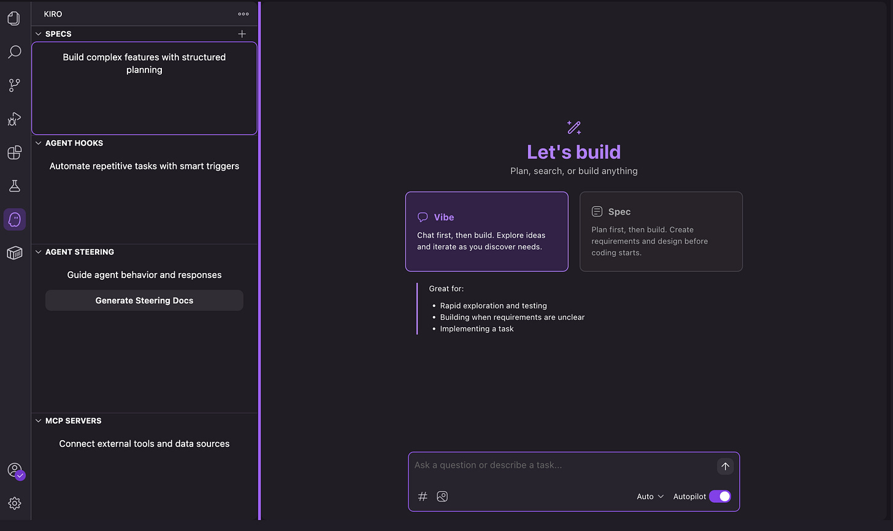Screen dimensions: 893x531
Task: Click 'Implementing a task' bullet
Action: [x=477, y=329]
